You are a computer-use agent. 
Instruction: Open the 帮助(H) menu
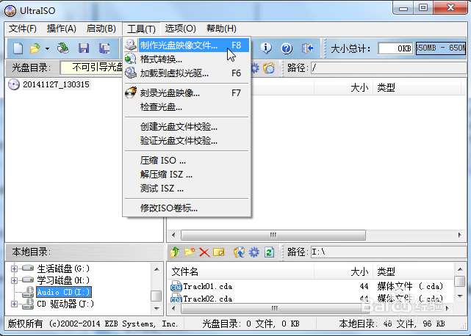(x=221, y=29)
